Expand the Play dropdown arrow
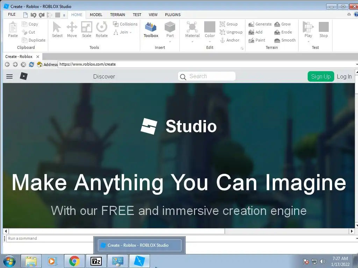This screenshot has width=358, height=268. pos(308,42)
